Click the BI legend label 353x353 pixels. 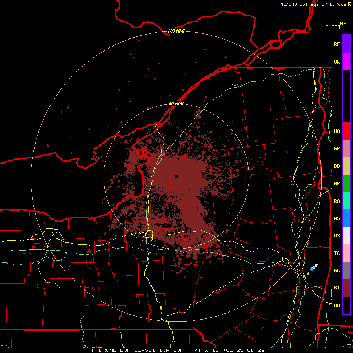tap(337, 288)
